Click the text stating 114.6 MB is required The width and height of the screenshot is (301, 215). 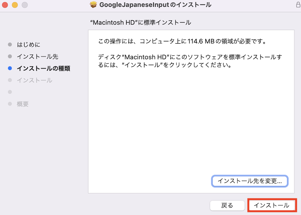coord(182,41)
